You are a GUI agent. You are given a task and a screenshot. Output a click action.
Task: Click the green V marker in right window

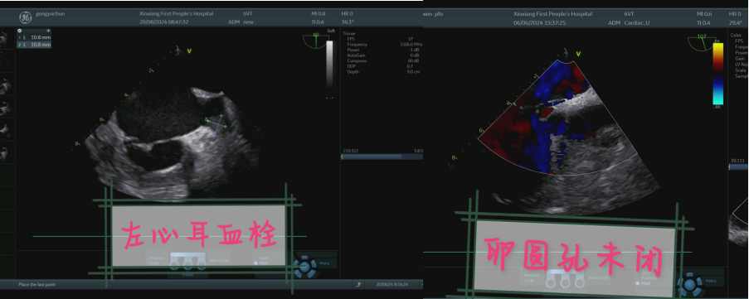coord(577,53)
